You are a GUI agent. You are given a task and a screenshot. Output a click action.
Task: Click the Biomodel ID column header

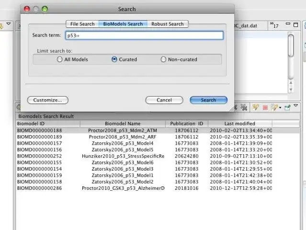click(48, 124)
